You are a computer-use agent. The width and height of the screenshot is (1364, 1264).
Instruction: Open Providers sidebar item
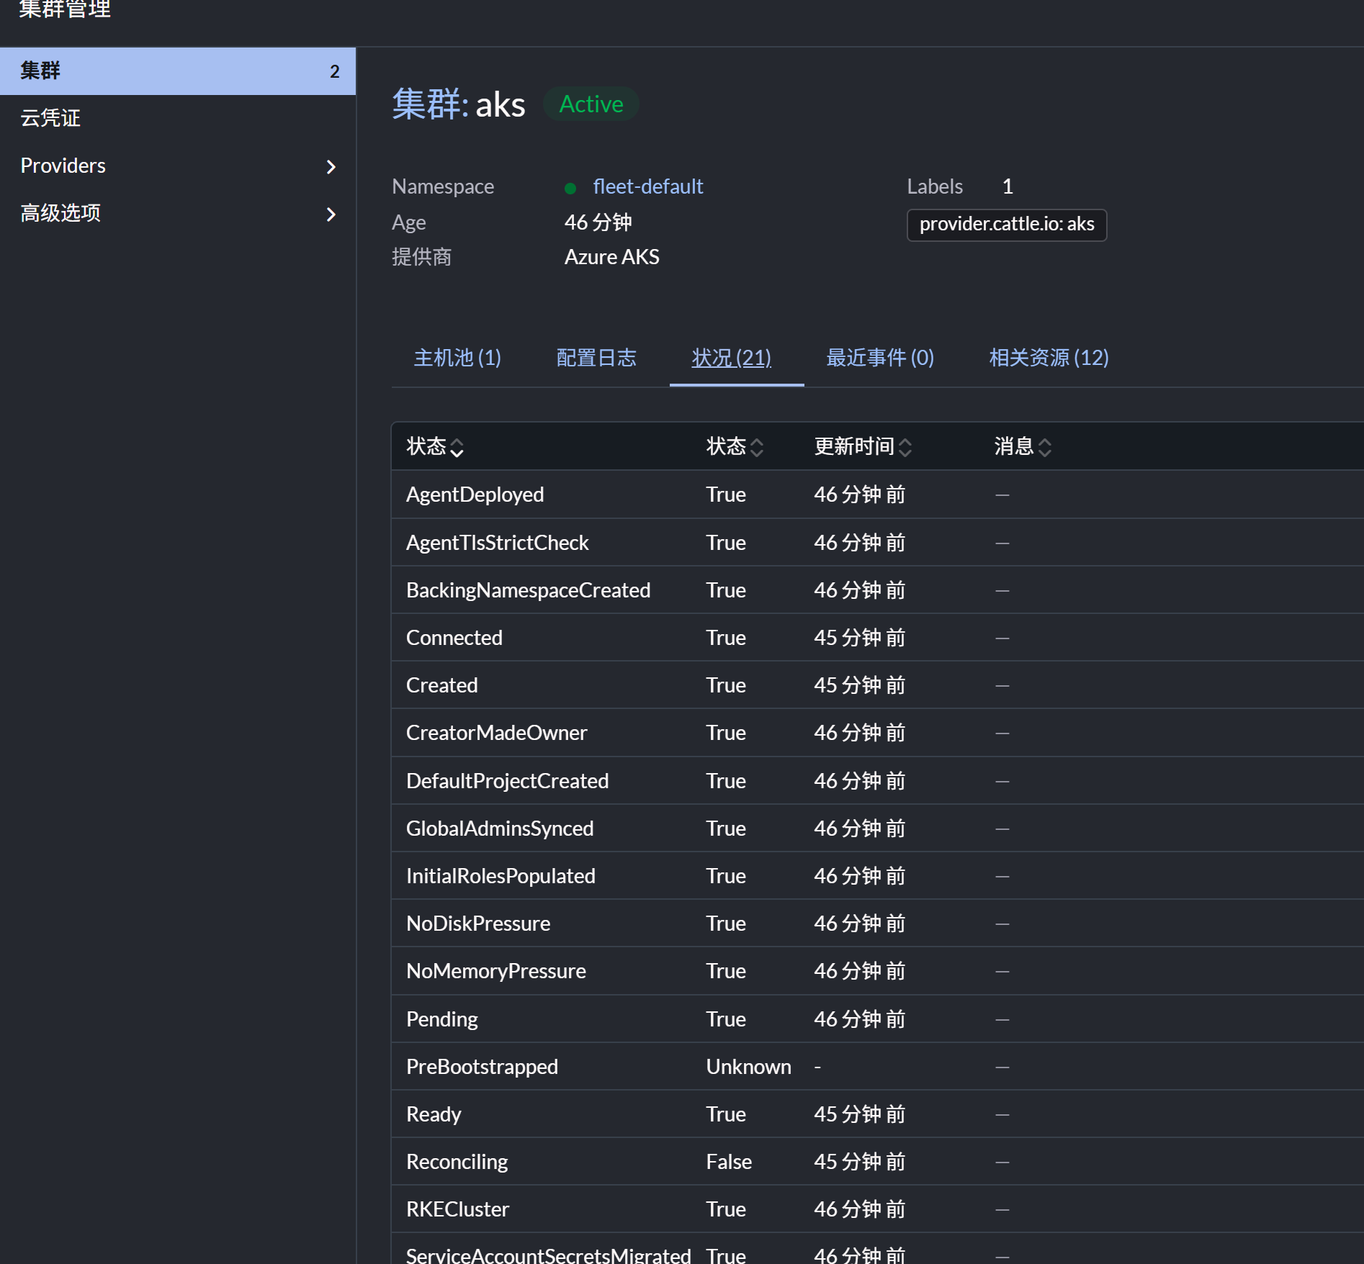tap(178, 166)
